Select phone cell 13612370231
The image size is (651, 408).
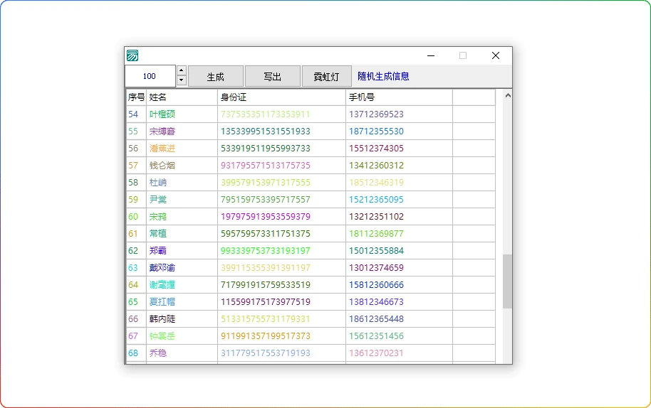click(399, 353)
